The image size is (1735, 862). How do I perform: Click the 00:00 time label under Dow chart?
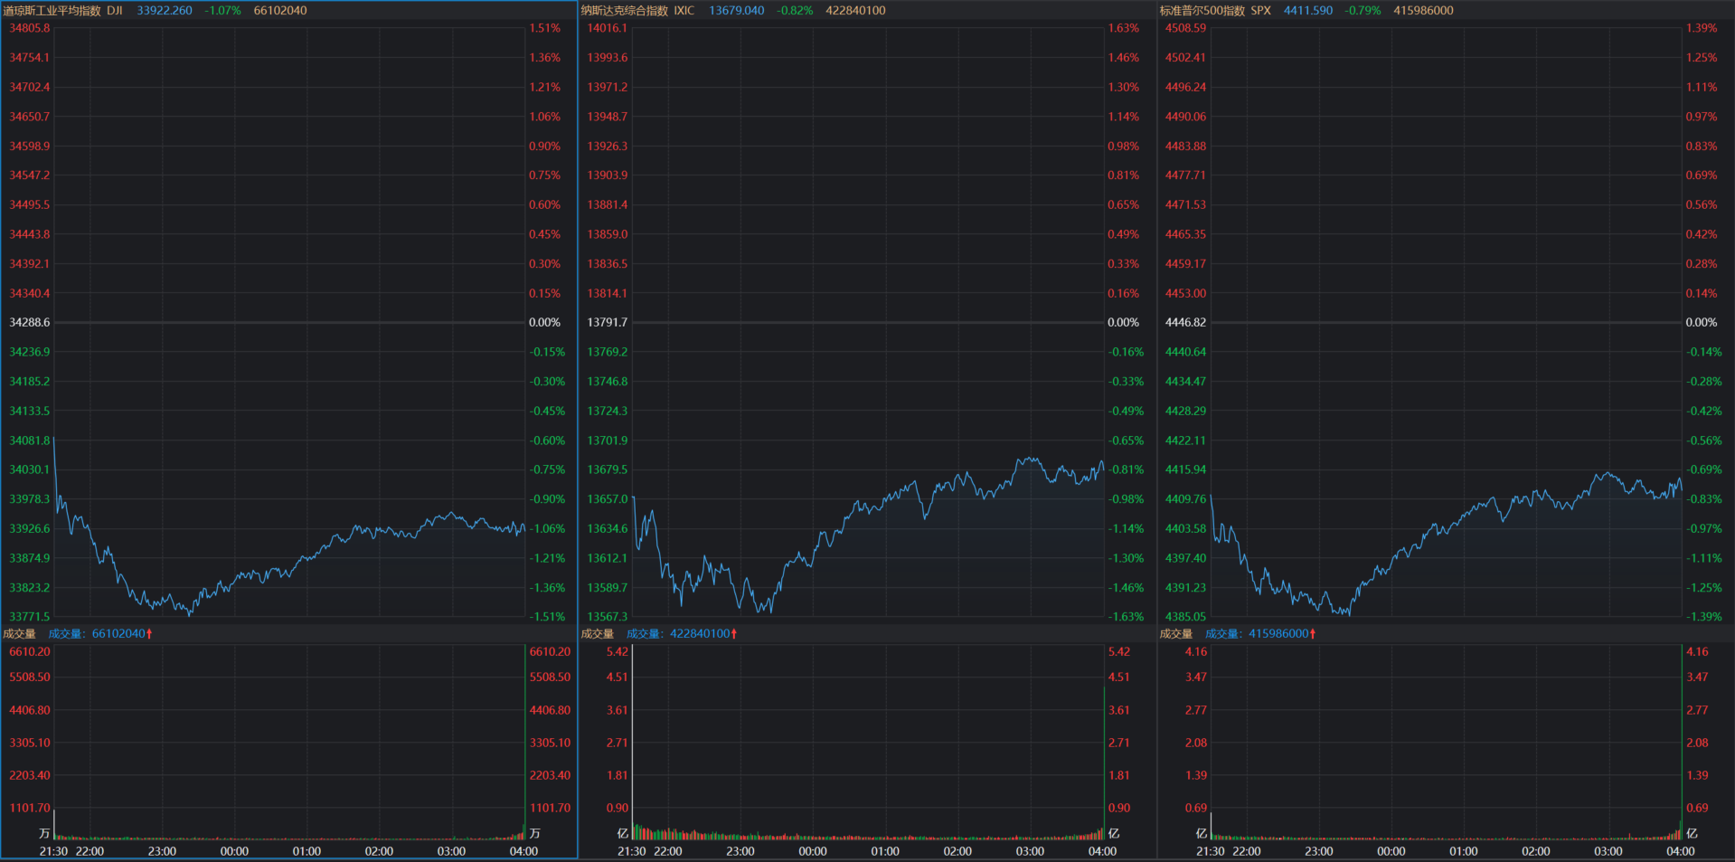[x=234, y=851]
